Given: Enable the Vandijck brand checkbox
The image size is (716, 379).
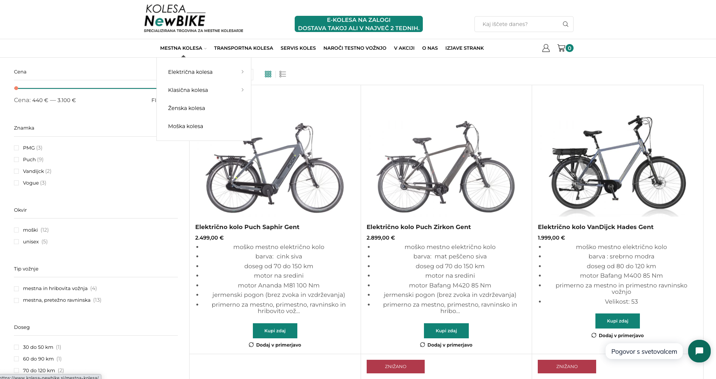Looking at the screenshot, I should click(17, 171).
